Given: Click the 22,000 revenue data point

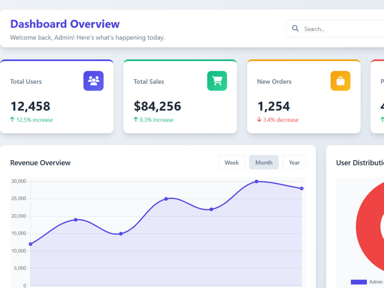Looking at the screenshot, I should coord(211,209).
